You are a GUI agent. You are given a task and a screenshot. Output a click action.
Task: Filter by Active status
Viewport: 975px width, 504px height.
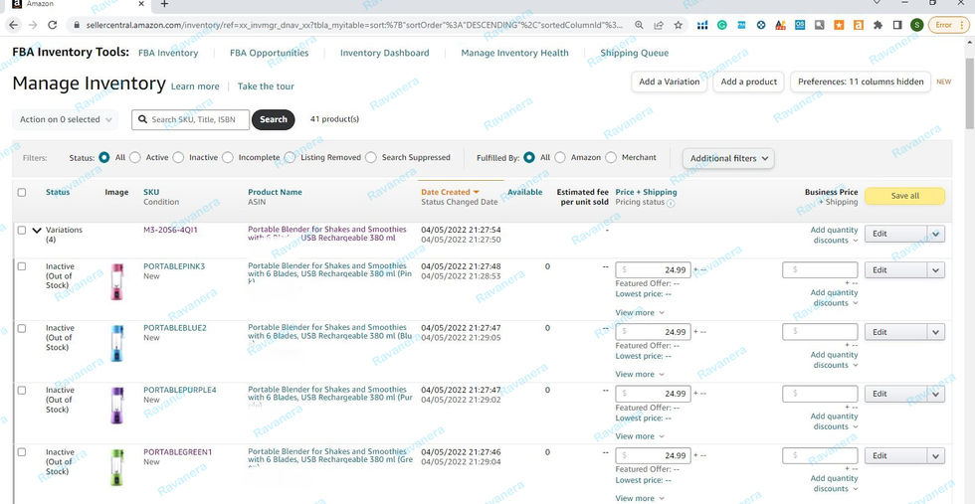(x=135, y=158)
